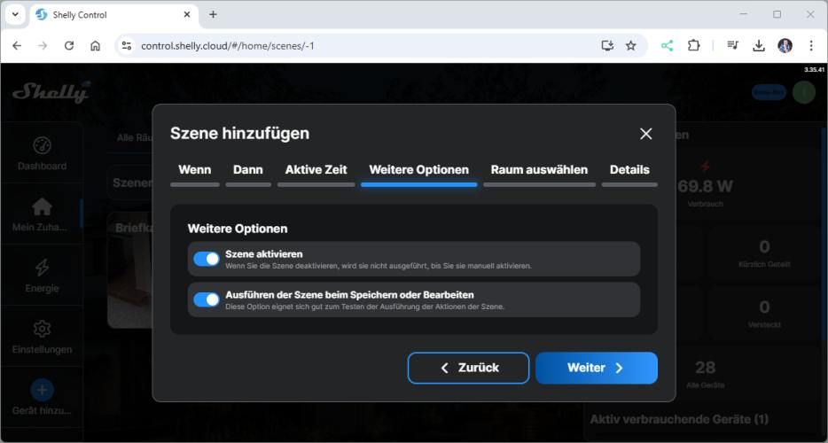
Task: Open Einstellungen gear in sidebar
Action: pyautogui.click(x=42, y=330)
